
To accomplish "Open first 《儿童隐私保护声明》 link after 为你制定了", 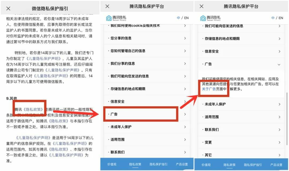I will coord(44,59).
